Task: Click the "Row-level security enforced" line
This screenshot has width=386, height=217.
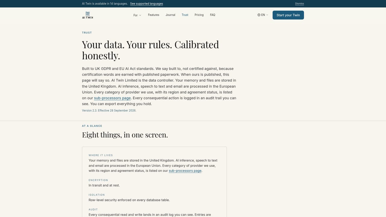Action: pos(129,200)
